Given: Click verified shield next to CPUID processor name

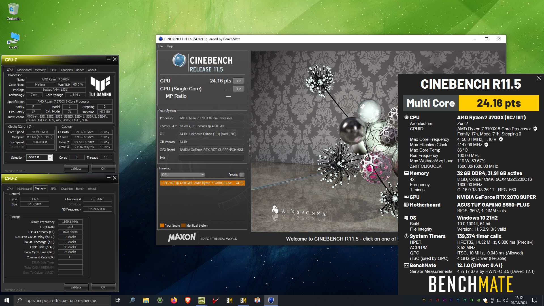Looking at the screenshot, I should pyautogui.click(x=535, y=129).
